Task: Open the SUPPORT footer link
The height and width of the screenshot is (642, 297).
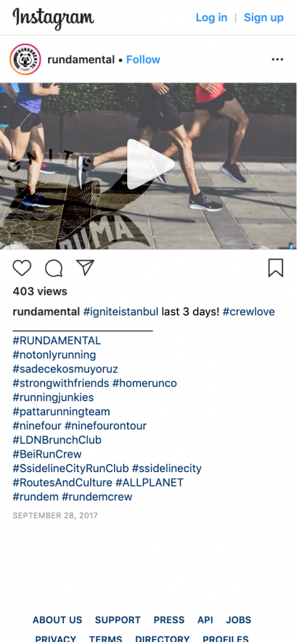Action: [x=118, y=620]
